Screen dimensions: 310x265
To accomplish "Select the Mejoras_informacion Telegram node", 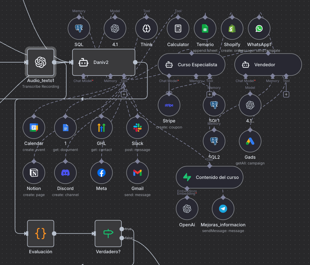I will (x=223, y=209).
